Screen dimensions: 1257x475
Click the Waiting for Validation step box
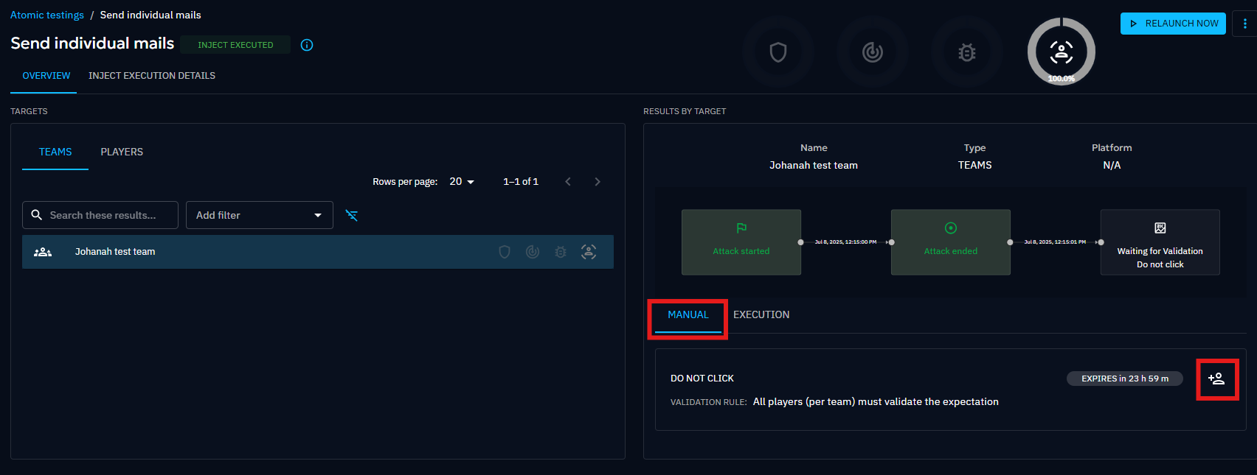(x=1160, y=242)
